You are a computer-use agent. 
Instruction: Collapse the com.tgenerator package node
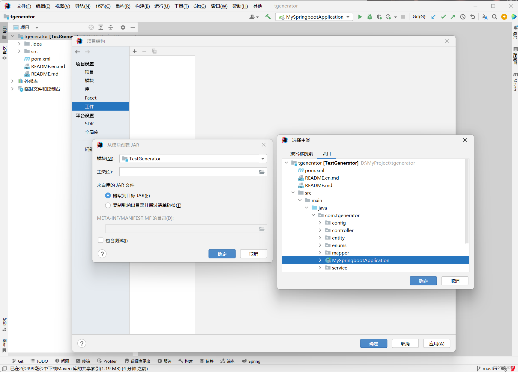click(x=313, y=215)
